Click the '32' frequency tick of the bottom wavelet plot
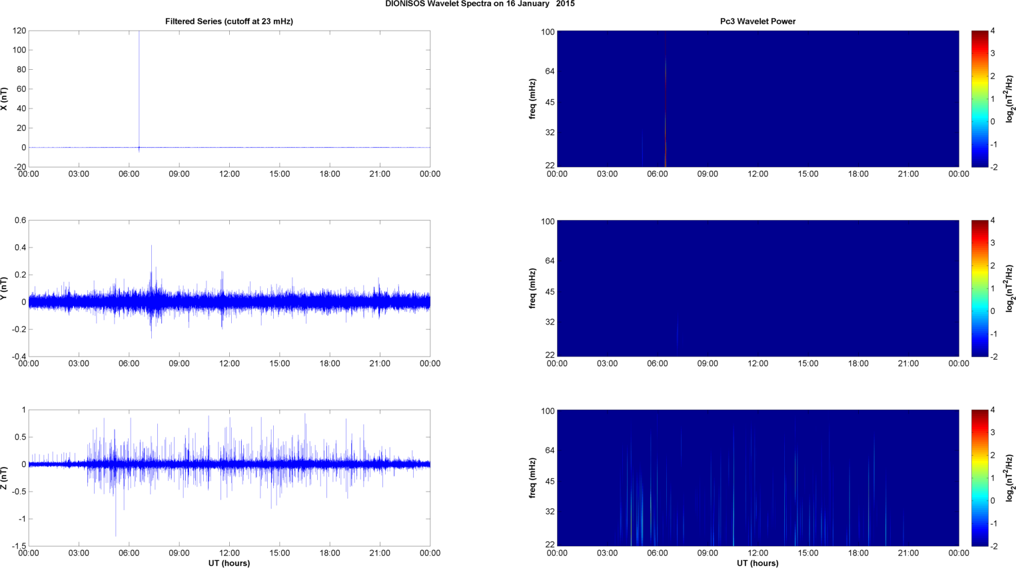 tap(550, 512)
